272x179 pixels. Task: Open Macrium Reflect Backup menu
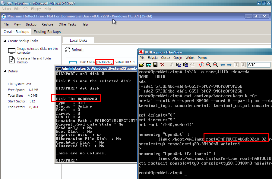(31, 24)
